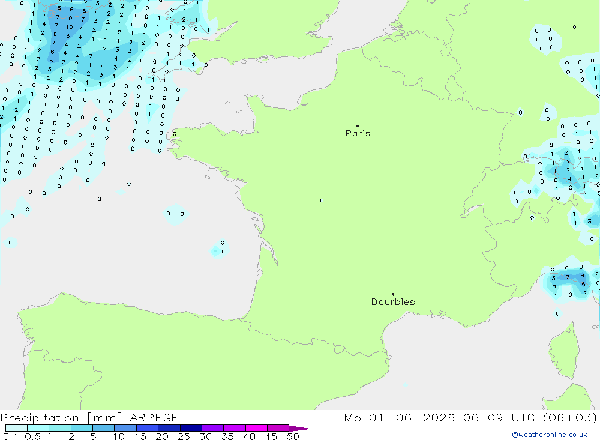Click the dark blue 20-25 mm legend swatch
Image resolution: width=600 pixels, height=440 pixels.
169,428
